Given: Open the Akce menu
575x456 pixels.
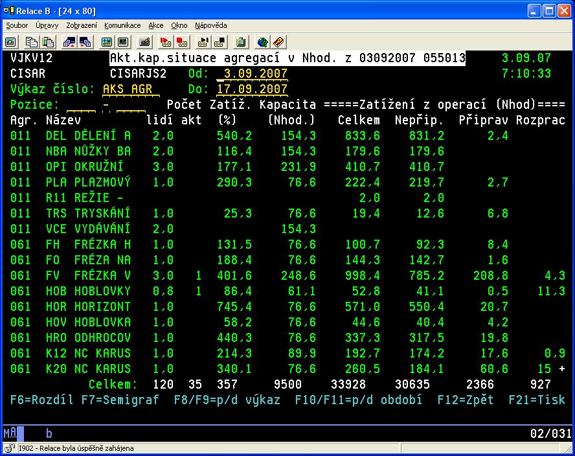Looking at the screenshot, I should [156, 25].
